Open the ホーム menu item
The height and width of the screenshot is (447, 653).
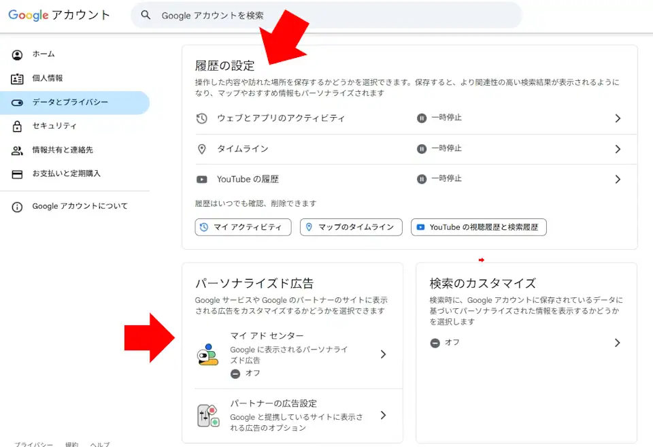click(x=75, y=54)
